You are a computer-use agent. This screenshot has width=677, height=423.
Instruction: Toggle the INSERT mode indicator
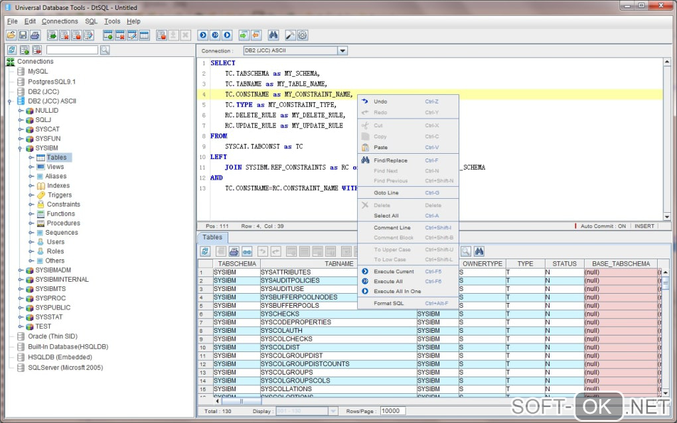(644, 226)
